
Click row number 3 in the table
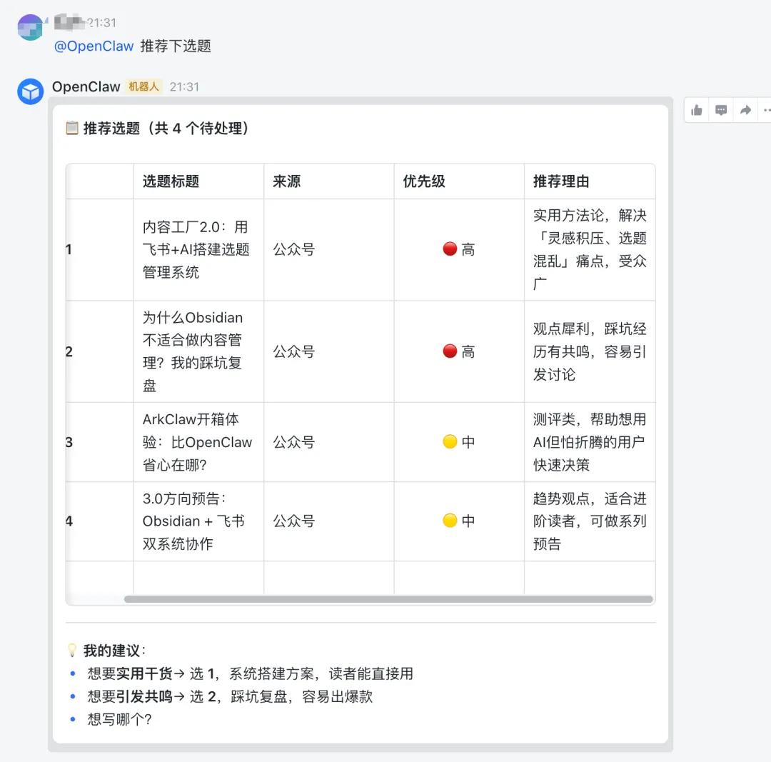pyautogui.click(x=69, y=442)
